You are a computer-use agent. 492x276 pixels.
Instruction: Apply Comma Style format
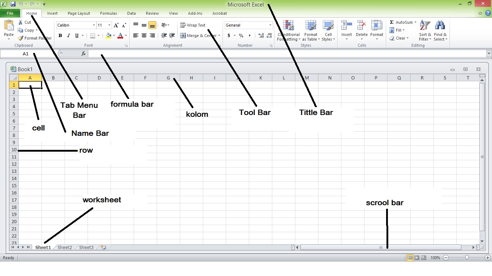click(x=250, y=36)
